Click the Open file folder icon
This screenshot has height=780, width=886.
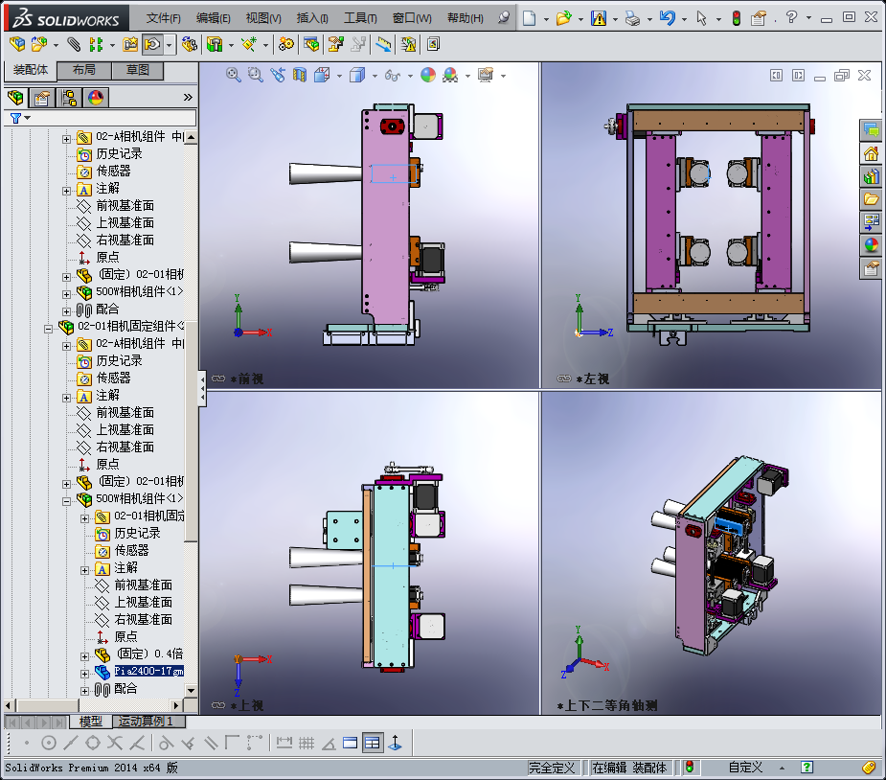click(x=563, y=18)
